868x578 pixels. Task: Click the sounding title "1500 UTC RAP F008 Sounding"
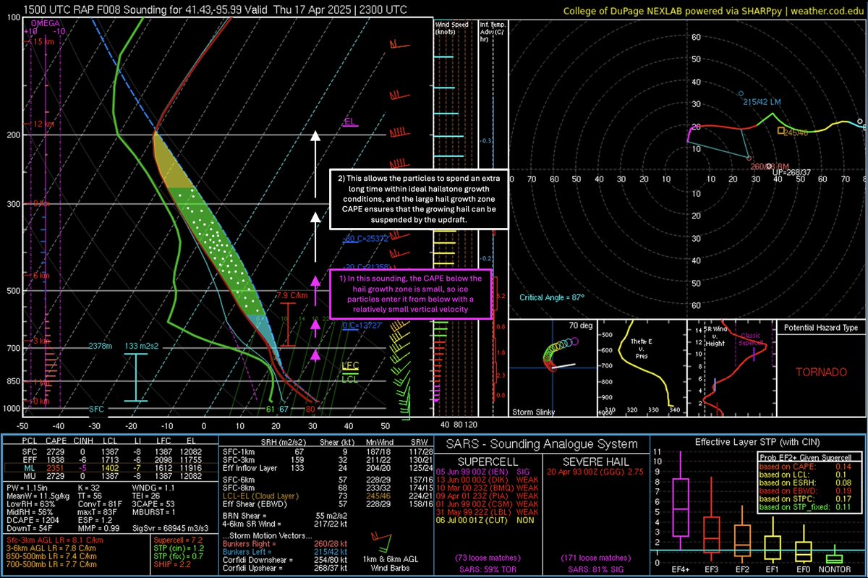[97, 9]
